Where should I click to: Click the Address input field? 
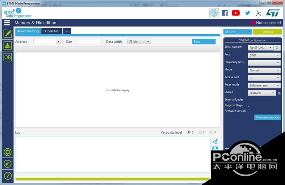tap(44, 42)
